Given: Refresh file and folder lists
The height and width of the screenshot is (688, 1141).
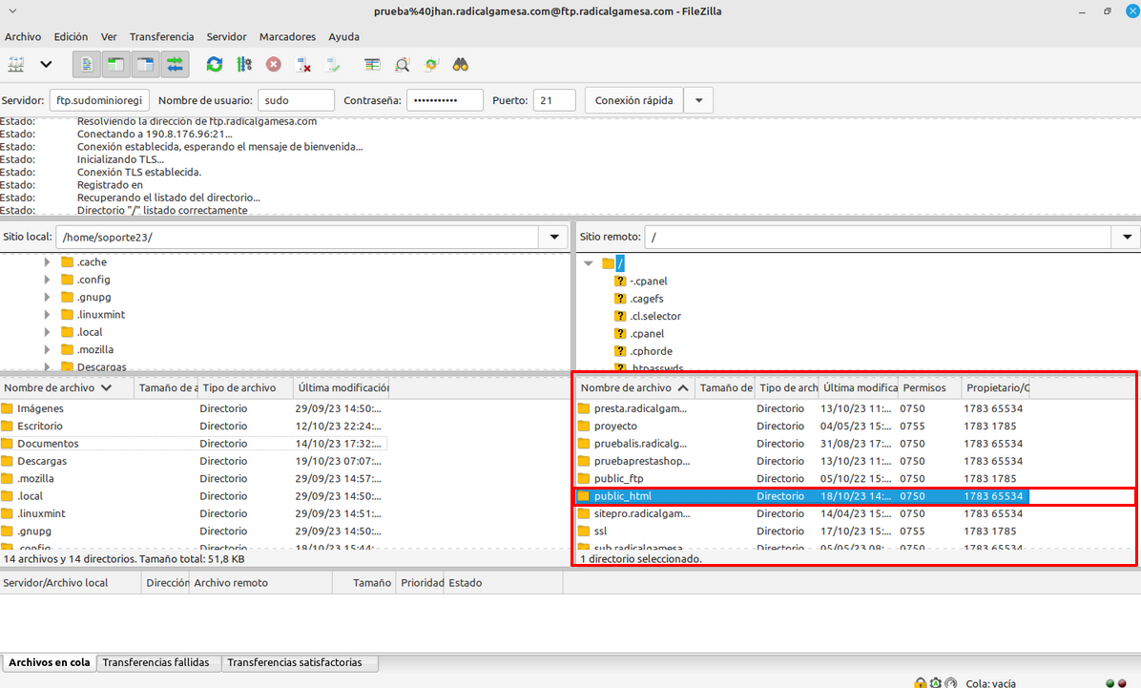Looking at the screenshot, I should click(x=214, y=65).
